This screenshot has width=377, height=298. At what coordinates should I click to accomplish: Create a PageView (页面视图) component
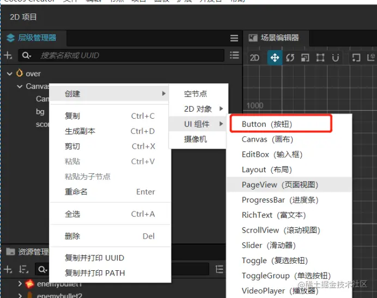point(289,185)
